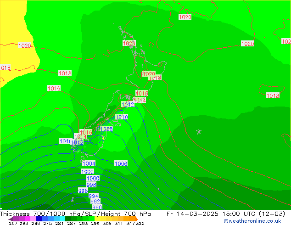Pick the cyan swatch in the thickness color bar
Viewport: 291px width, 225px height.
[x=62, y=219]
